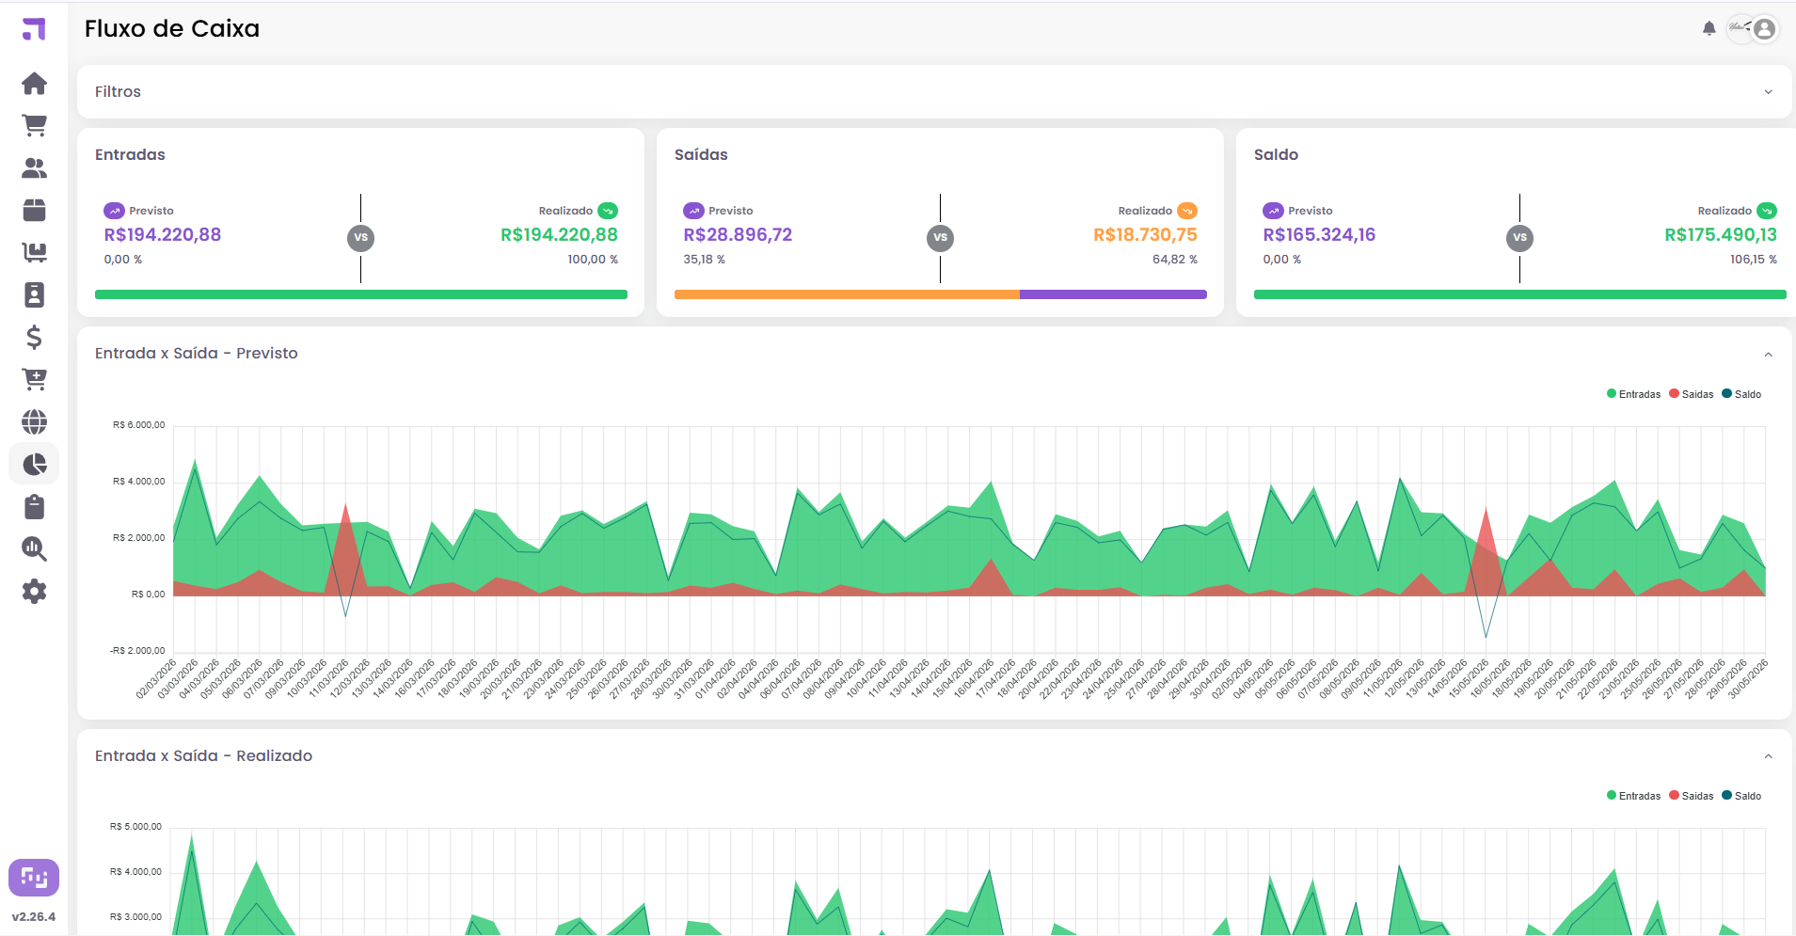The height and width of the screenshot is (936, 1796).
Task: Click the Entradas Realizado value R$194.220,88
Action: (x=559, y=234)
